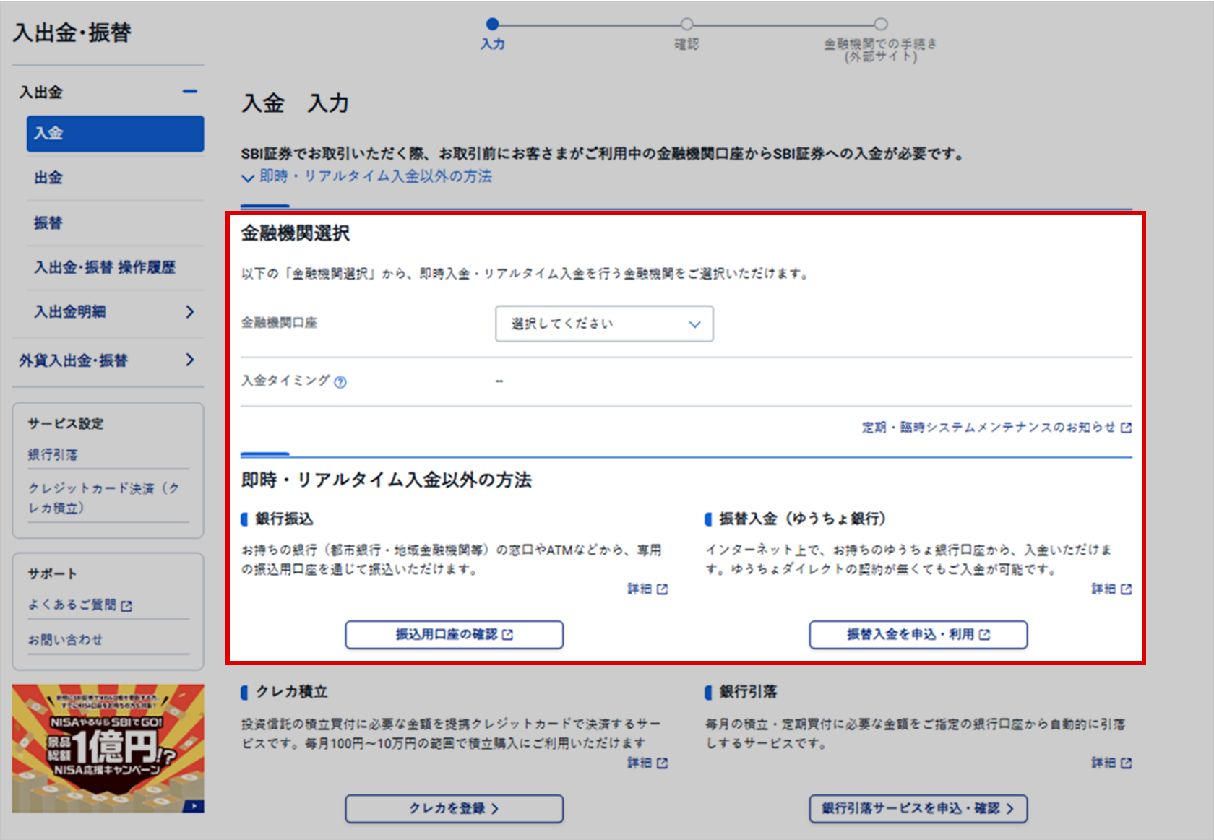Open 詳細 link under 銀行引落 section

[x=1103, y=763]
